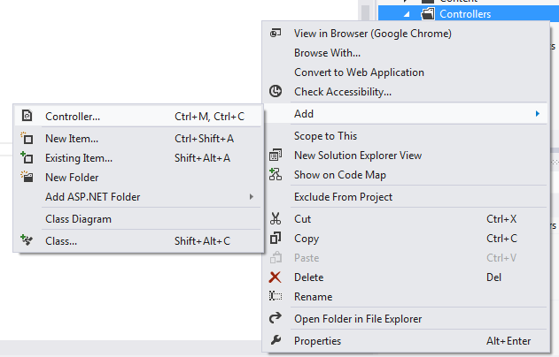Screen dimensions: 559x357
Task: Click the Show on Code Map icon
Action: click(x=276, y=175)
